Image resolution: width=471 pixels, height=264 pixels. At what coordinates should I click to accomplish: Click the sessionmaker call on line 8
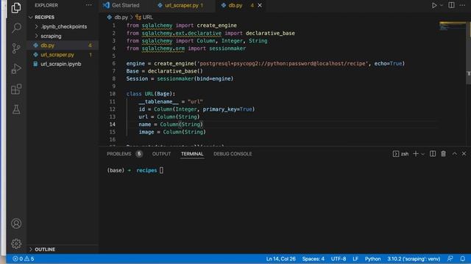[195, 78]
